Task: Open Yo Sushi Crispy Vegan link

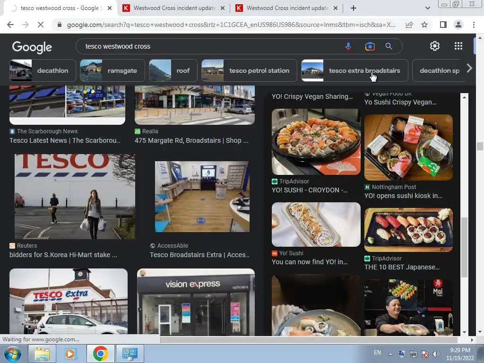Action: [400, 102]
